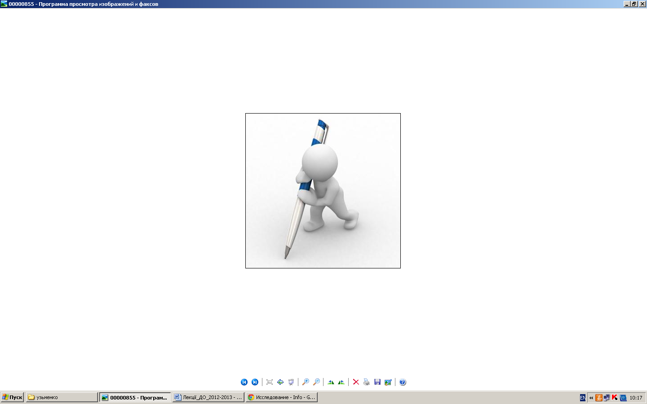Open viewer Help with question mark icon
The image size is (647, 404).
403,382
